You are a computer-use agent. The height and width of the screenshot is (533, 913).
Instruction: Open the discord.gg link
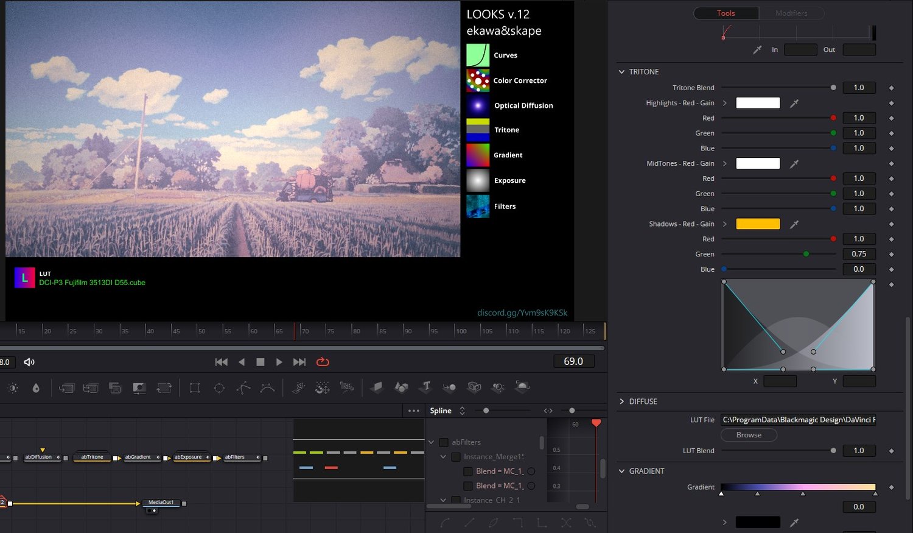pyautogui.click(x=522, y=312)
